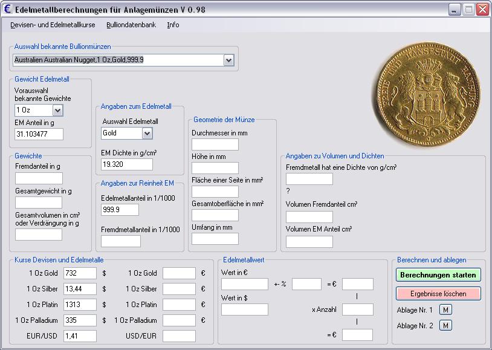The image size is (492, 350).
Task: Click the Wert in € field
Action: pos(245,284)
